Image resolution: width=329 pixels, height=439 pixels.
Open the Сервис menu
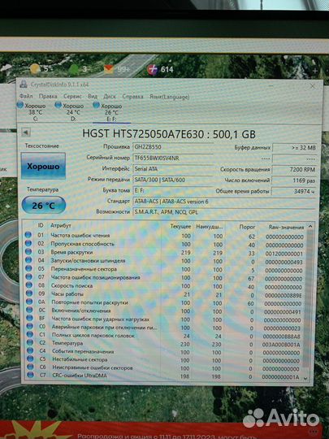pyautogui.click(x=72, y=96)
